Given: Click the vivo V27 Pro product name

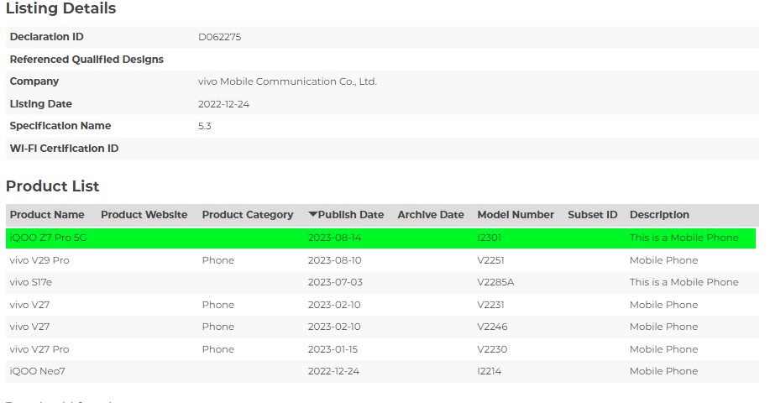Looking at the screenshot, I should [39, 349].
